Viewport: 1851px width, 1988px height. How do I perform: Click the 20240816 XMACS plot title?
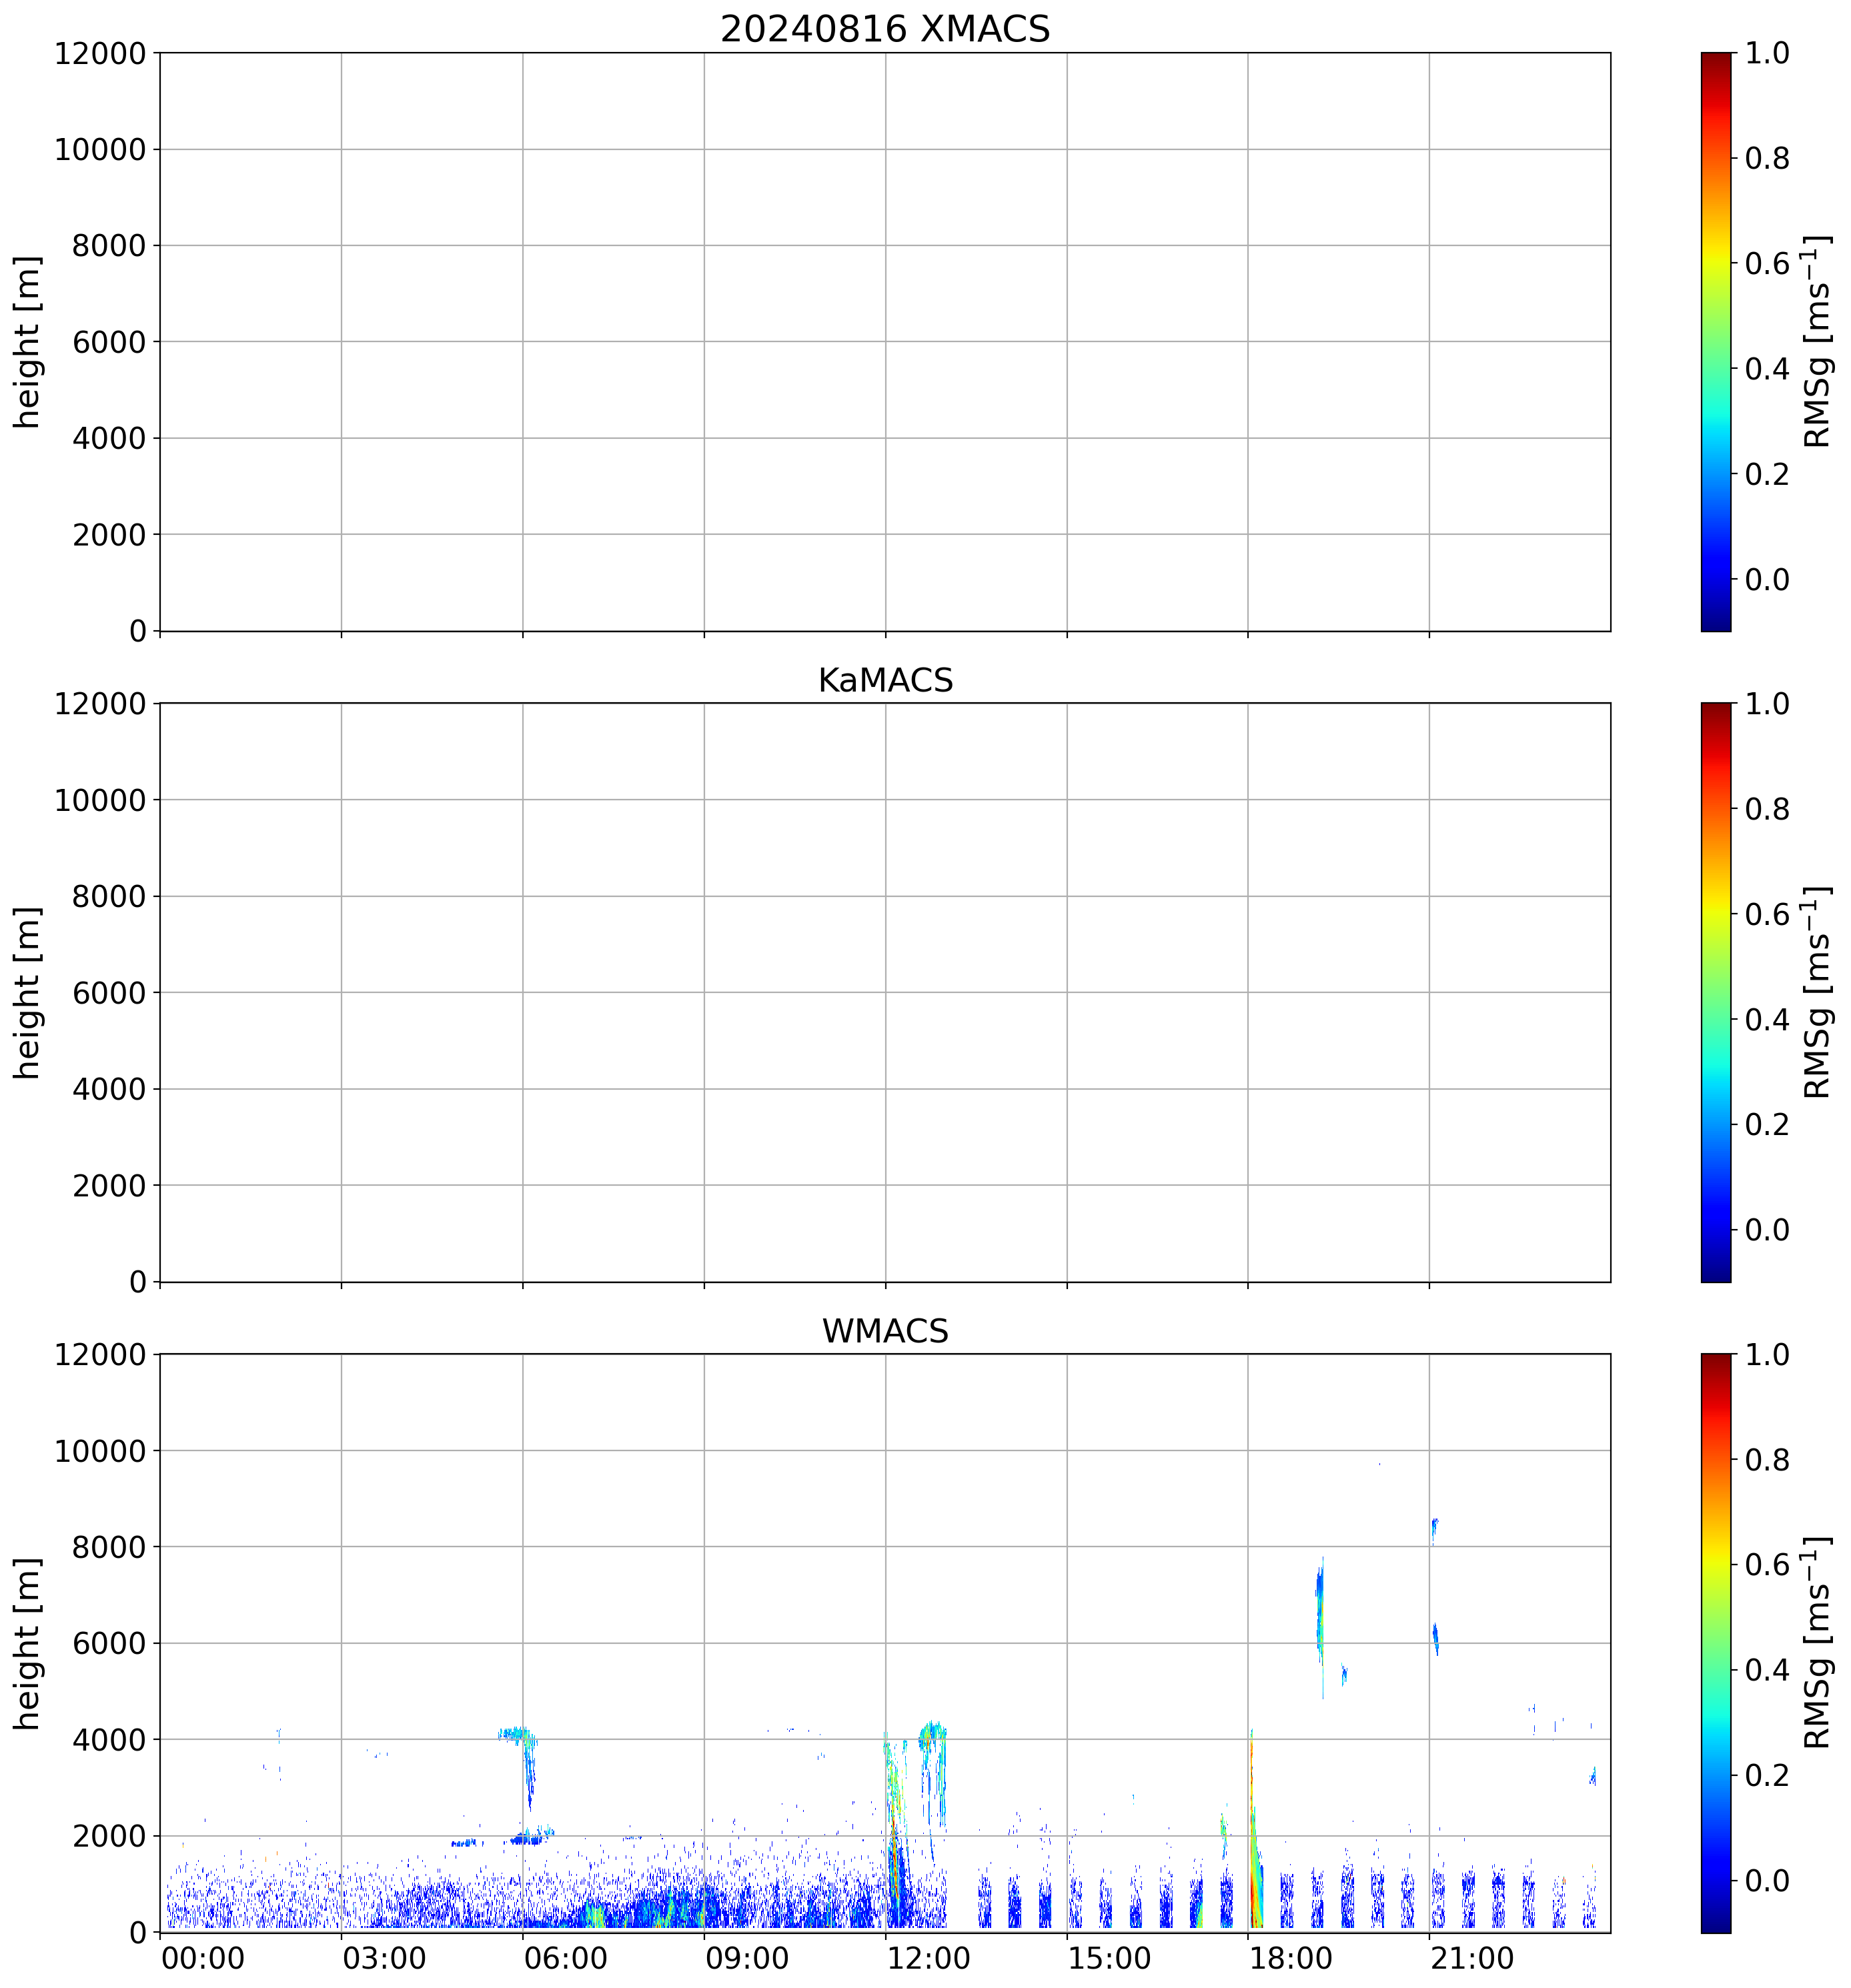884,29
